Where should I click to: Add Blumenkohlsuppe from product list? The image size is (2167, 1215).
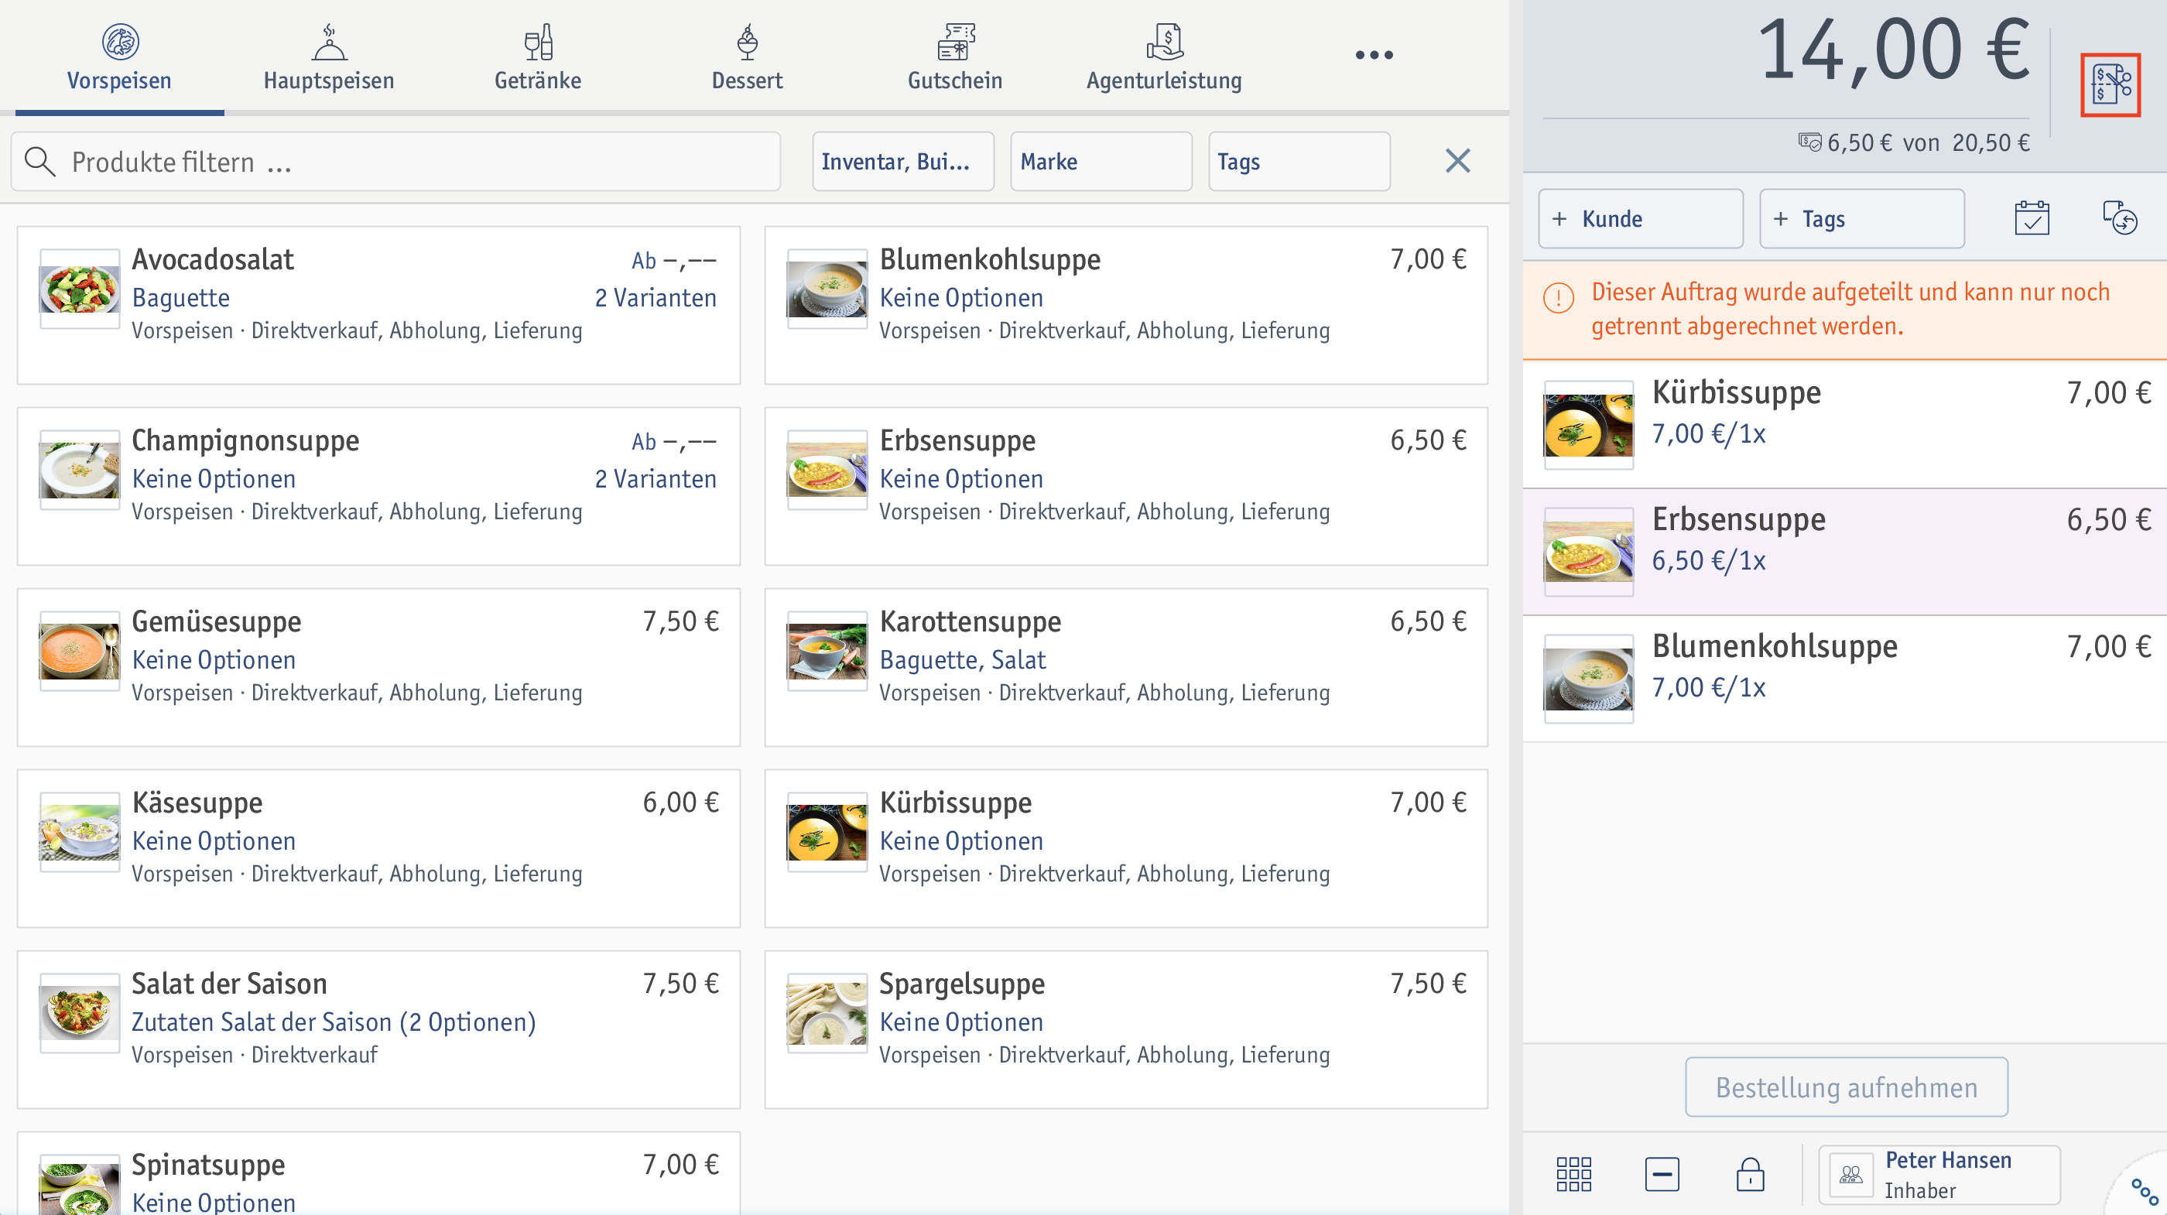pos(1125,306)
